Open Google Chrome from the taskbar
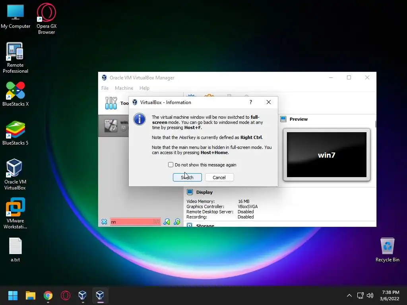The width and height of the screenshot is (407, 305). (x=48, y=295)
